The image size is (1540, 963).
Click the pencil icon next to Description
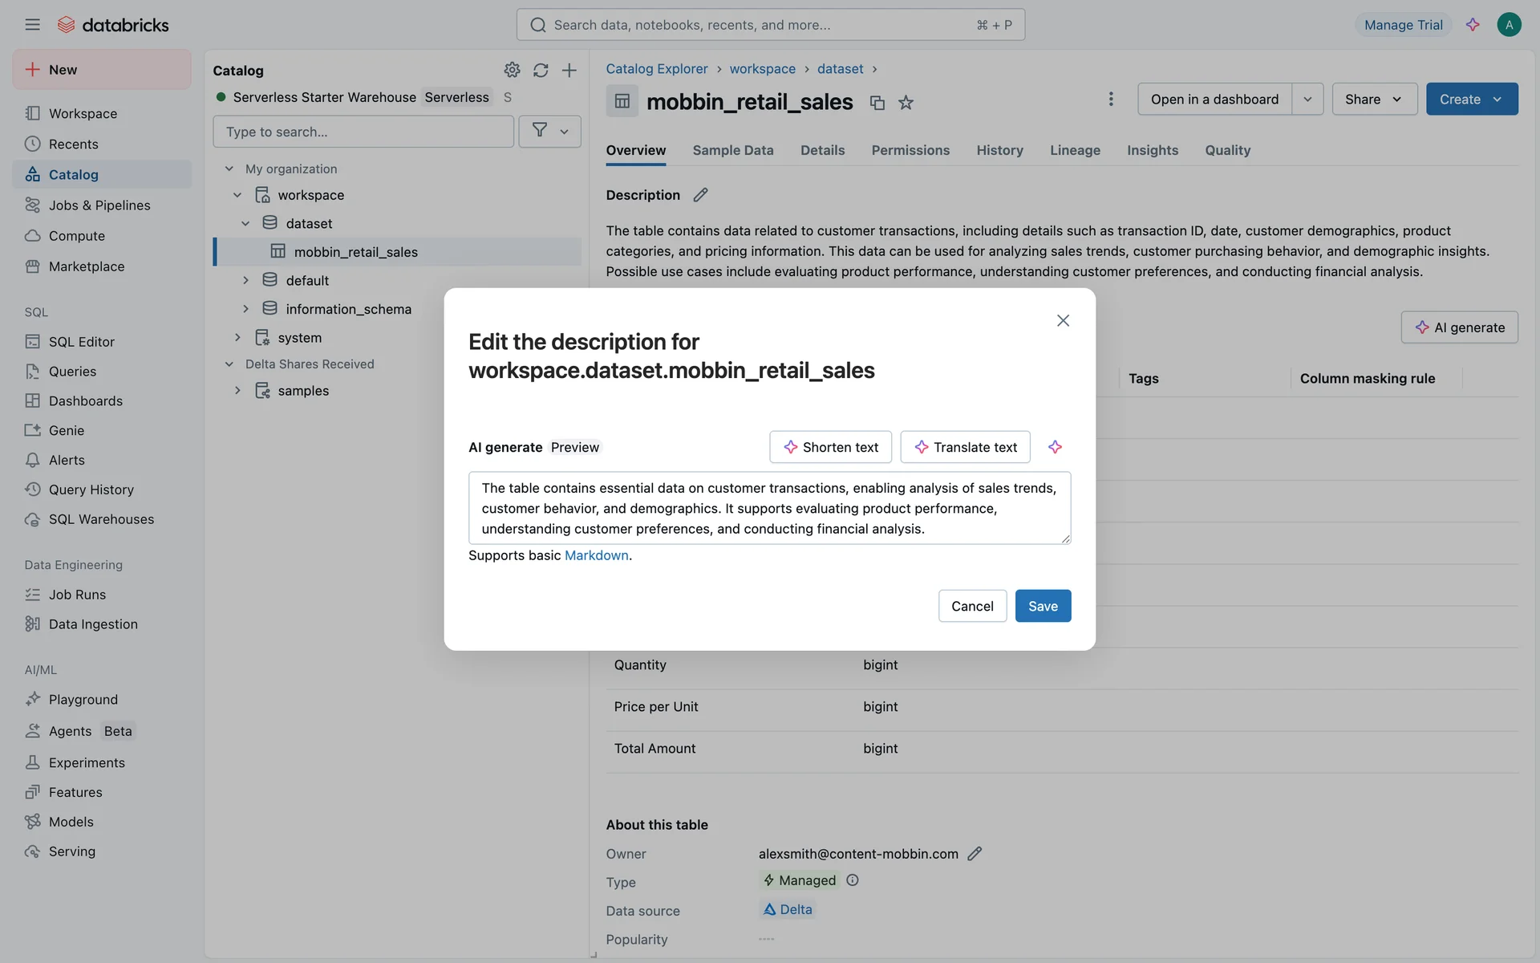click(x=700, y=195)
